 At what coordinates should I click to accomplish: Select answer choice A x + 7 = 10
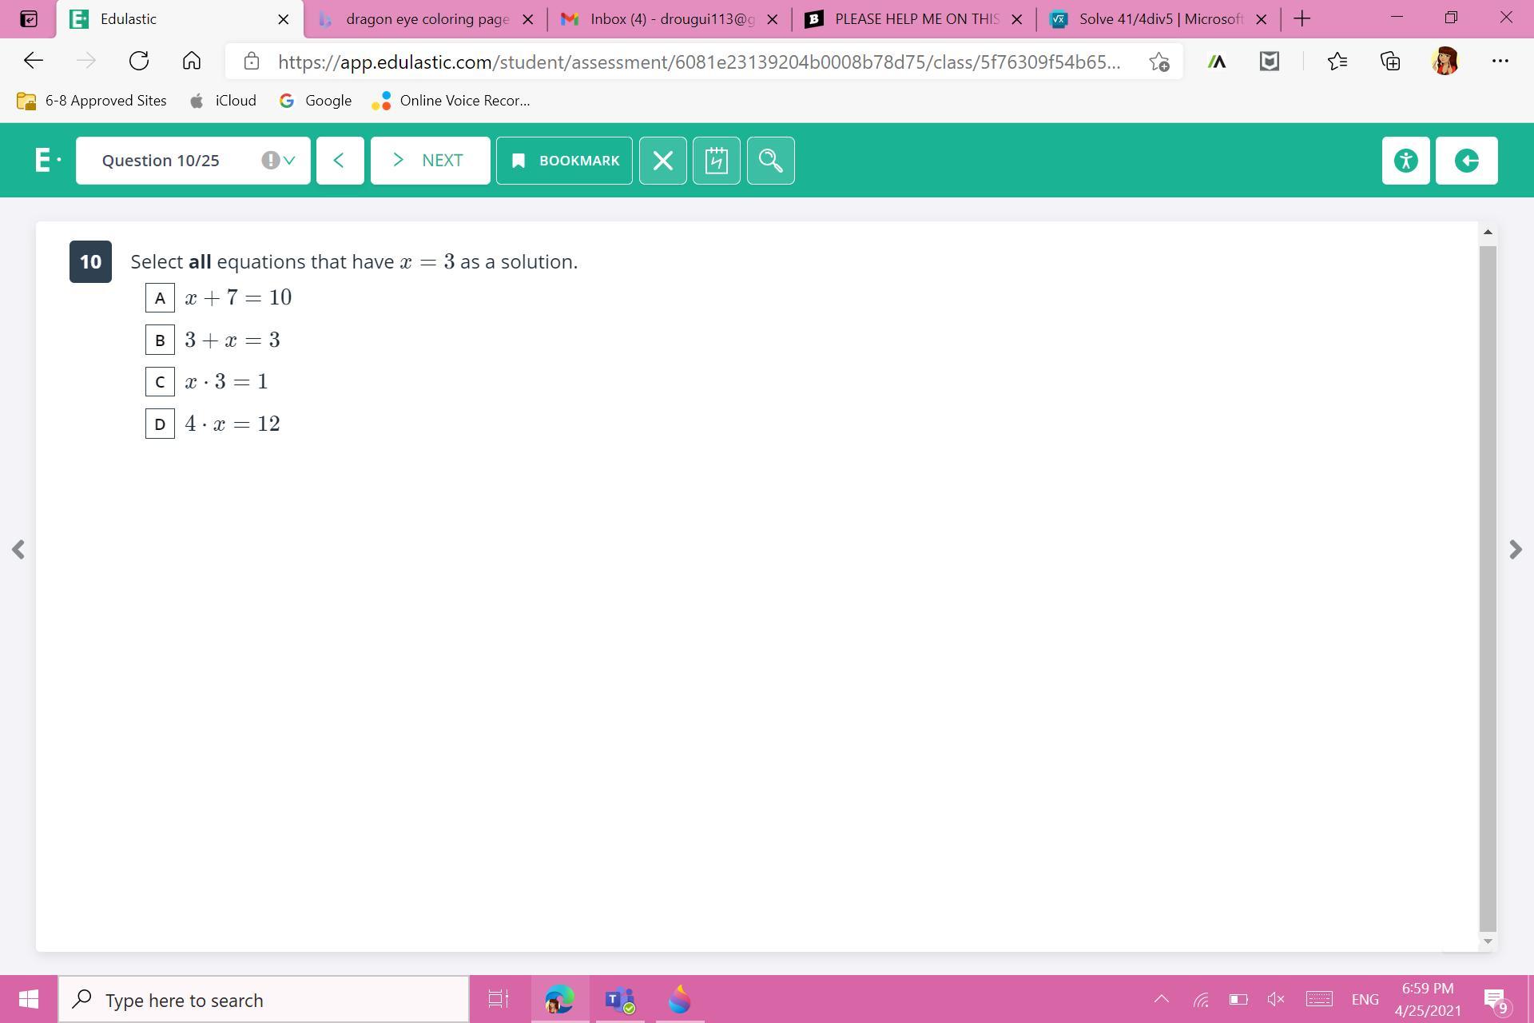pos(160,298)
